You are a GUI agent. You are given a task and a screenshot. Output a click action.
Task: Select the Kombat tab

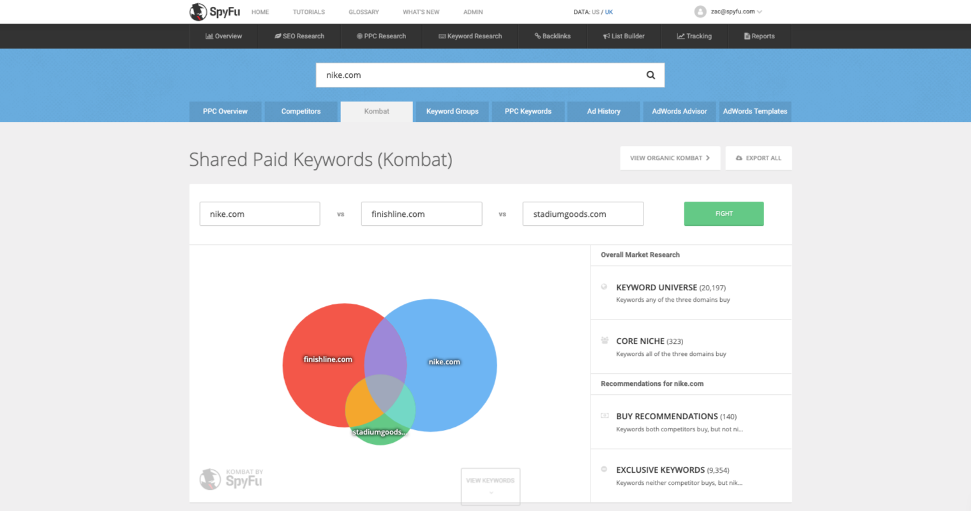(x=377, y=111)
